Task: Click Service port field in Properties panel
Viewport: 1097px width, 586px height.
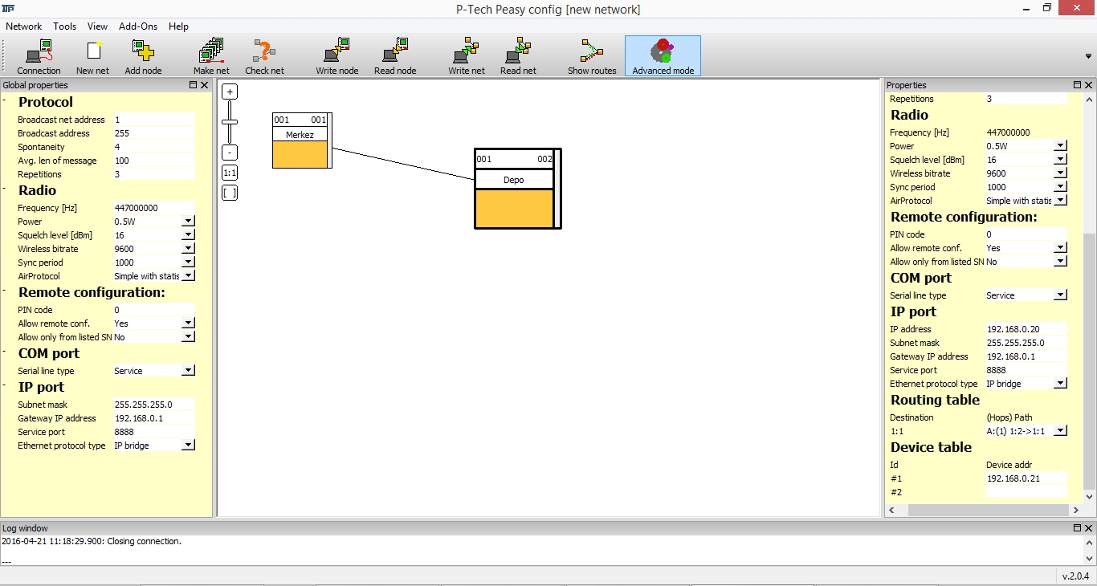Action: tap(1026, 370)
